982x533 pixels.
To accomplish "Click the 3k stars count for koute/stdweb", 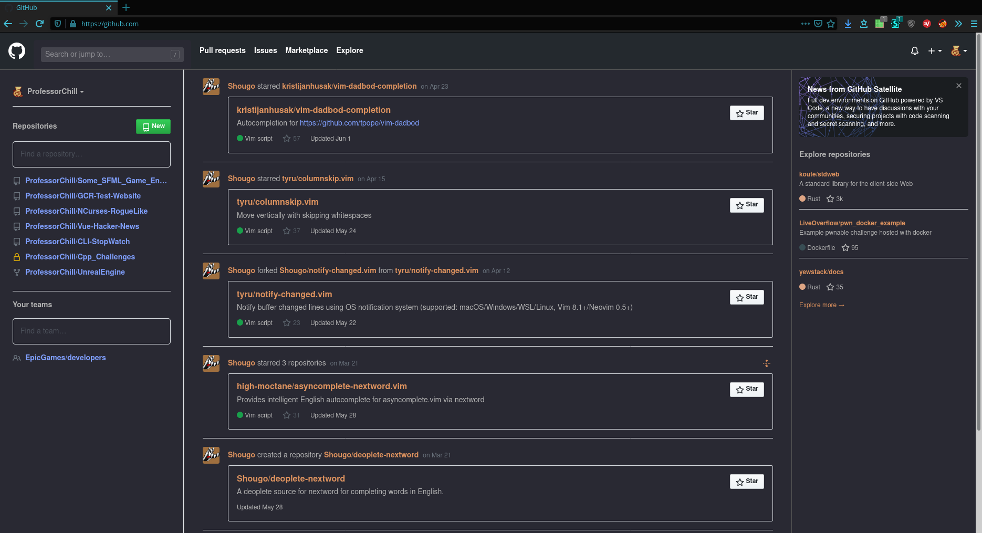I will pyautogui.click(x=834, y=199).
